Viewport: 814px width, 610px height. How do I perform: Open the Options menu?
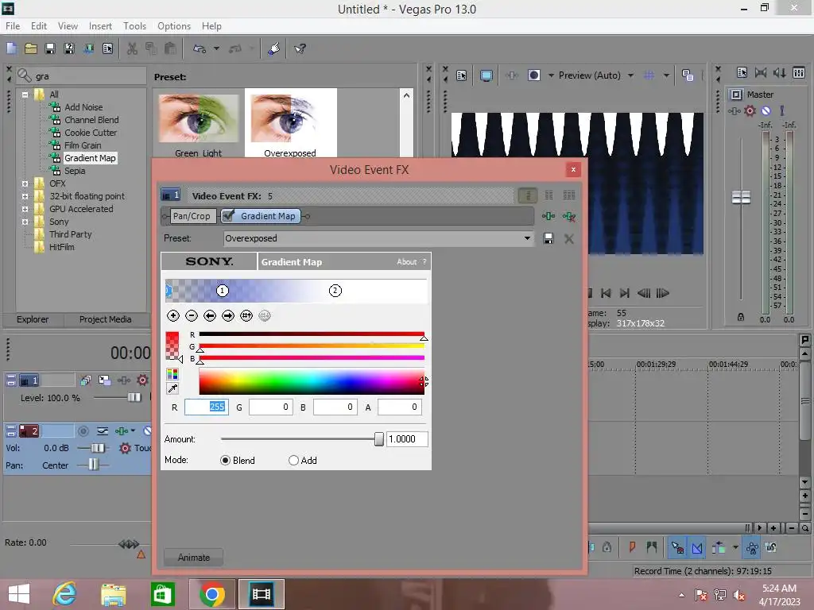(174, 26)
